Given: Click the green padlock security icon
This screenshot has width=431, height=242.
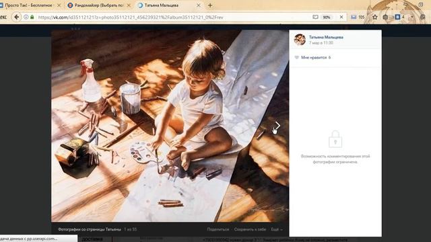Looking at the screenshot, I should (x=32, y=17).
